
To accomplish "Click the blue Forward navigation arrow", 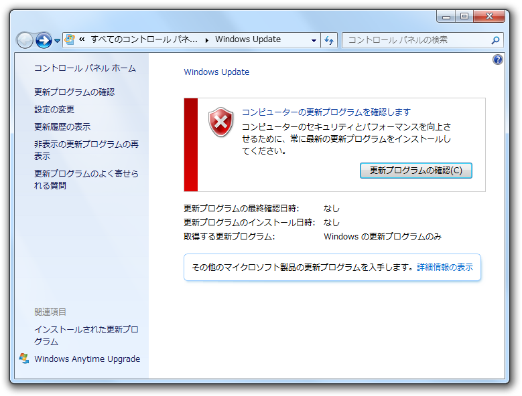I will click(x=44, y=40).
